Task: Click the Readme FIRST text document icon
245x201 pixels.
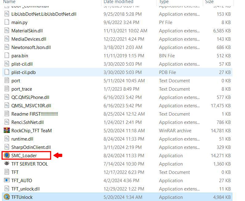Action: point(7,114)
